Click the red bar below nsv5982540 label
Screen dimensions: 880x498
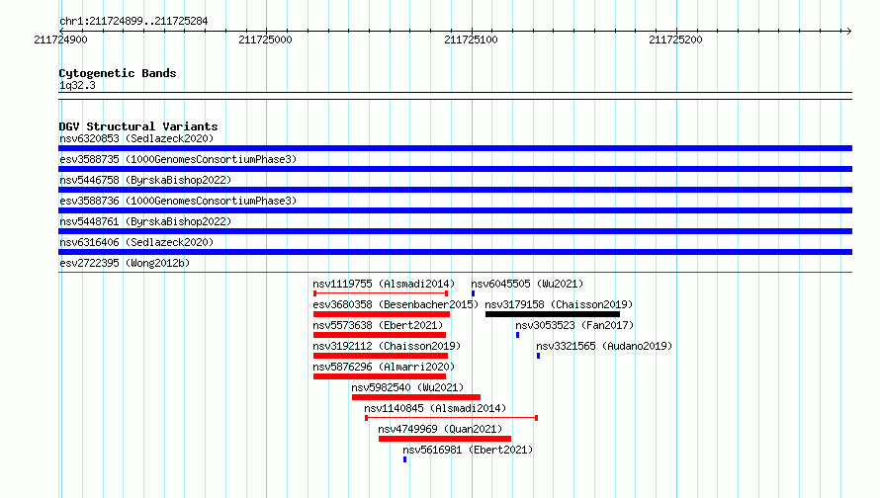[x=416, y=397]
